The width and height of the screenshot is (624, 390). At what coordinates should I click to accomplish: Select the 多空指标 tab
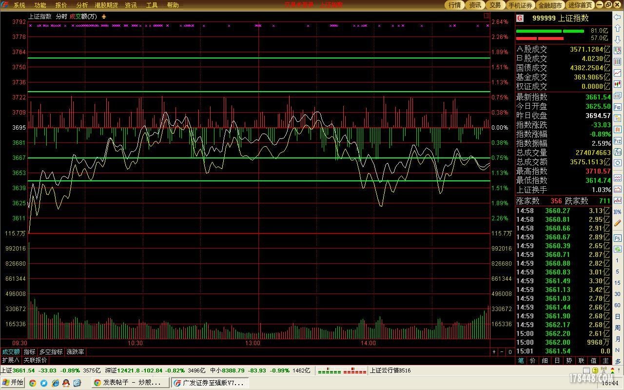pos(51,351)
